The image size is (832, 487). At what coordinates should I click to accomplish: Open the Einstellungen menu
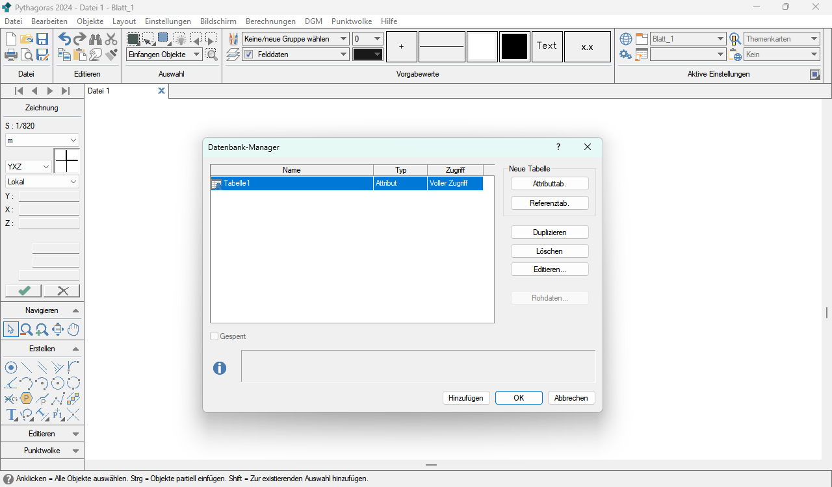pyautogui.click(x=168, y=21)
